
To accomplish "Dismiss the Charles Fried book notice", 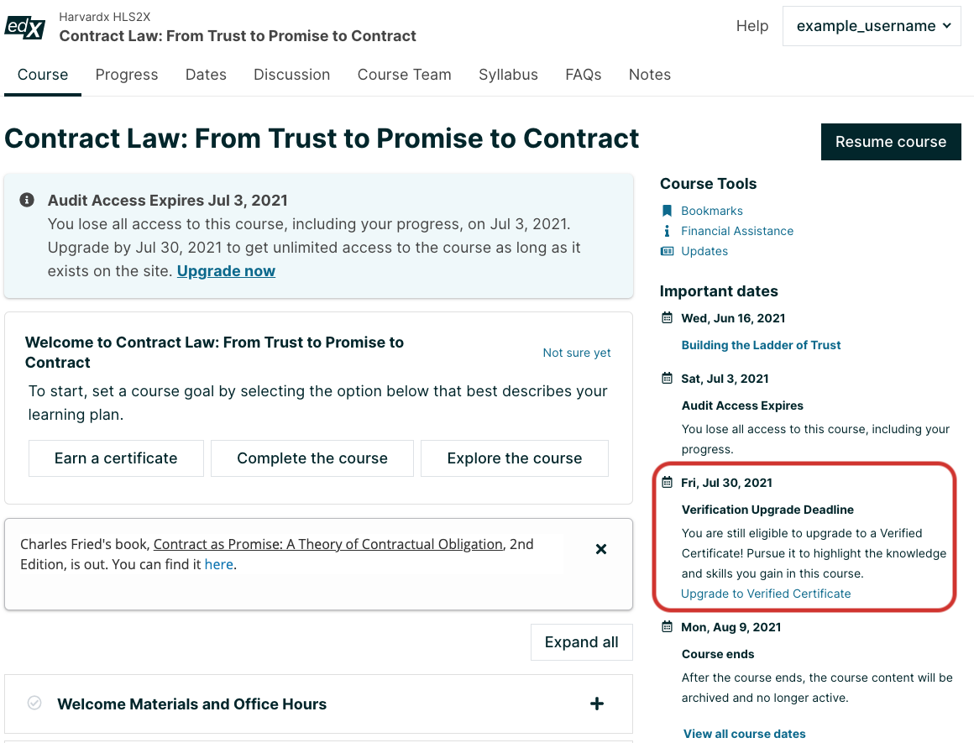I will [600, 549].
